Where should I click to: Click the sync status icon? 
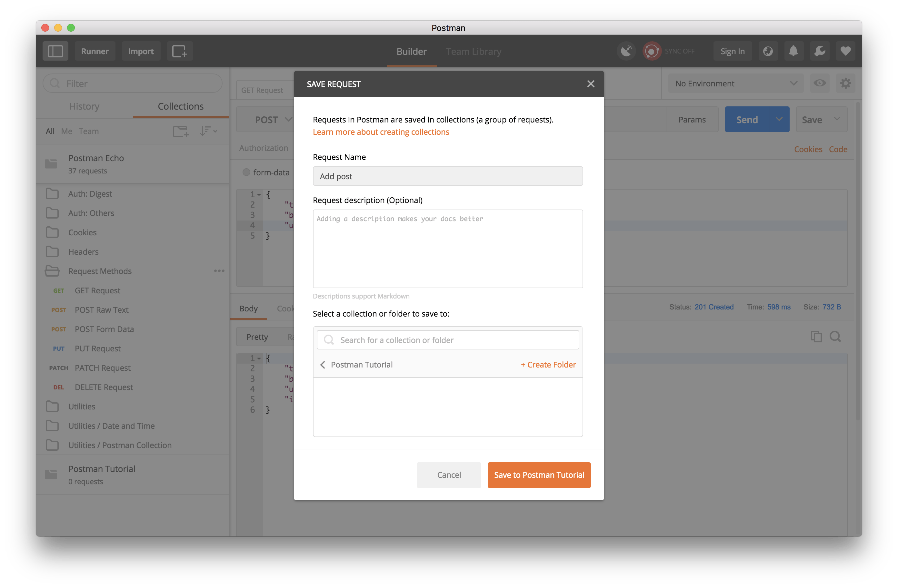point(652,51)
